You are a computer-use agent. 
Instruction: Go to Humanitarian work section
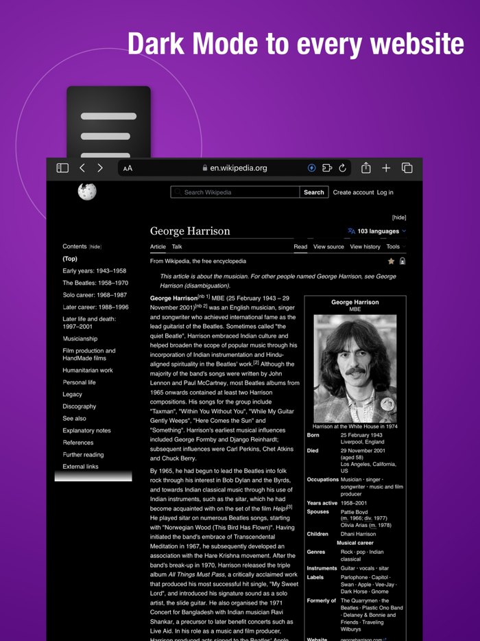[x=87, y=371]
